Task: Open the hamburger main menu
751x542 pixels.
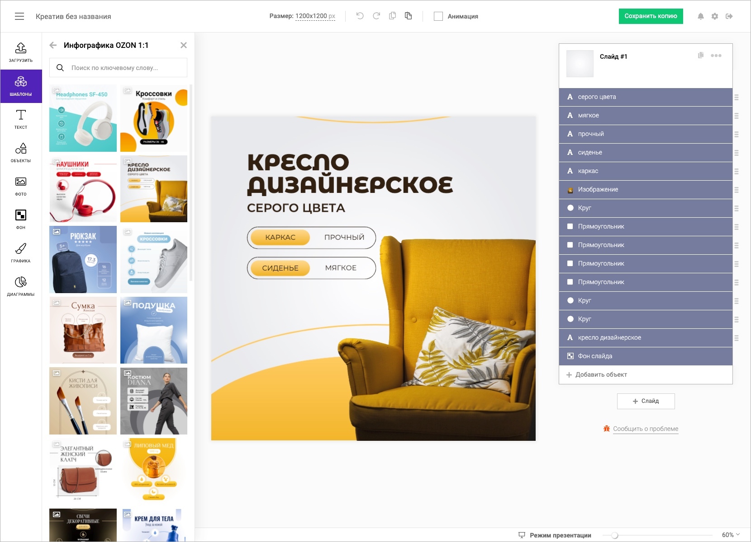Action: coord(19,16)
